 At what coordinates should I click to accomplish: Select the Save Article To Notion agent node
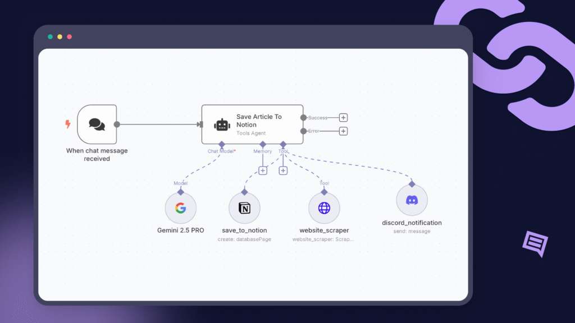pos(252,124)
